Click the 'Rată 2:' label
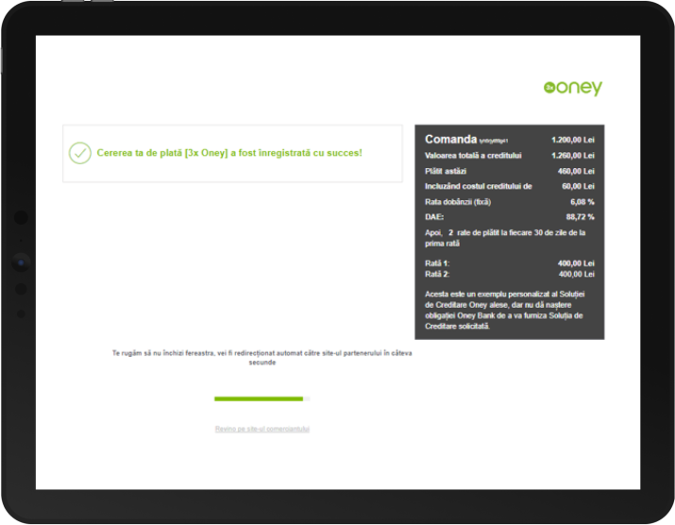The image size is (675, 525). pos(437,275)
